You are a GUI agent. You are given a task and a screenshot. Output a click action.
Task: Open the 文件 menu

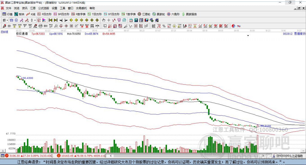[8, 8]
